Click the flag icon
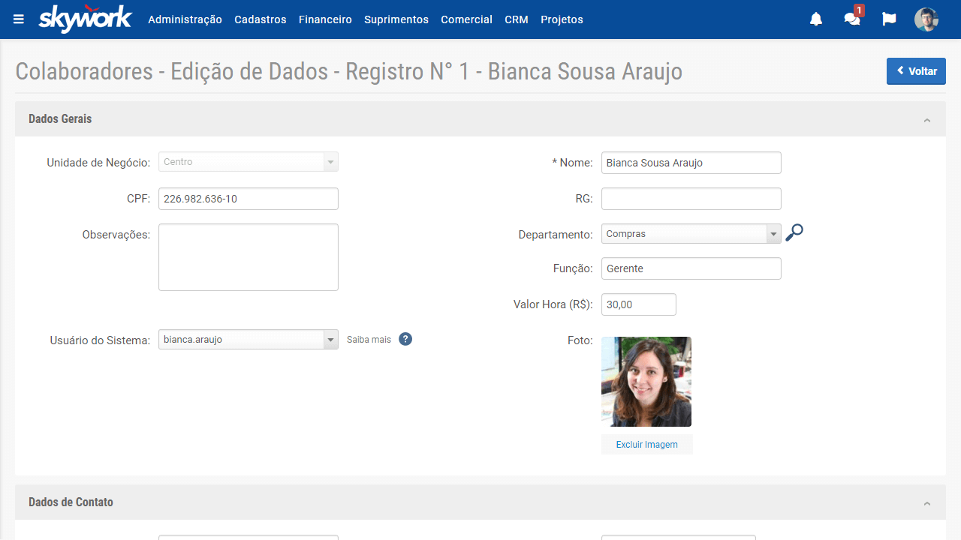 click(889, 19)
